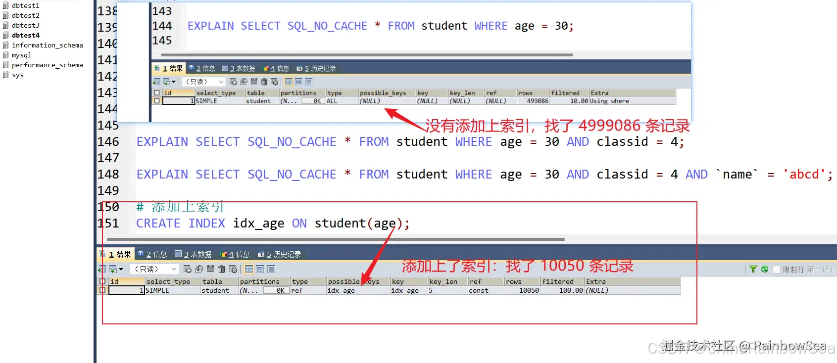The image size is (837, 363).
Task: Select the lower grid 'idx_age' possible_keys cell
Action: (358, 290)
